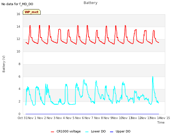Image resolution: width=182 pixels, height=137 pixels.
Task: Click the Nov 3 x-axis tick label
Action: click(x=51, y=118)
